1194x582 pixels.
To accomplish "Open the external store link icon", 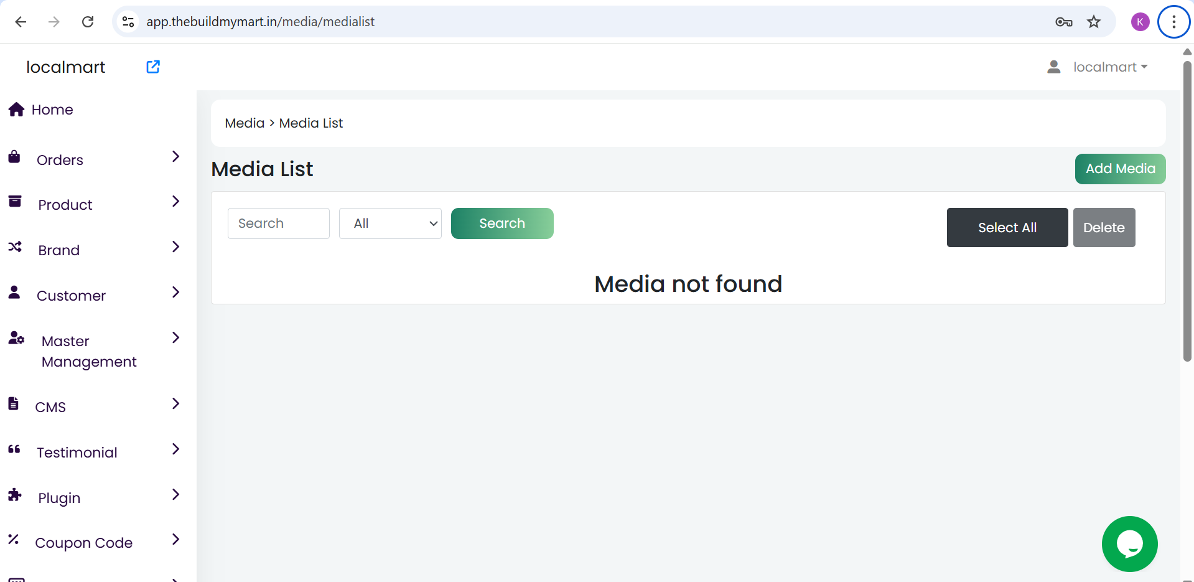I will tap(153, 67).
